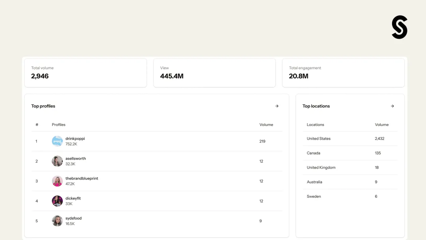Screen dimensions: 426x240
Task: Click the Canada location row
Action: pyautogui.click(x=350, y=153)
